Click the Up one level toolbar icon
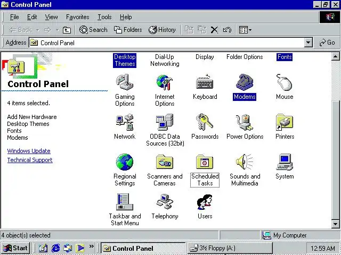 coord(67,30)
